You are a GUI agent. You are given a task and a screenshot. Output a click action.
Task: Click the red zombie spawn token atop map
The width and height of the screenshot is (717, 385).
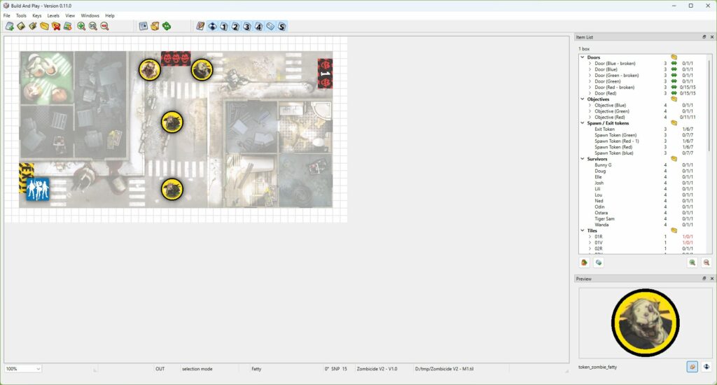pyautogui.click(x=176, y=59)
